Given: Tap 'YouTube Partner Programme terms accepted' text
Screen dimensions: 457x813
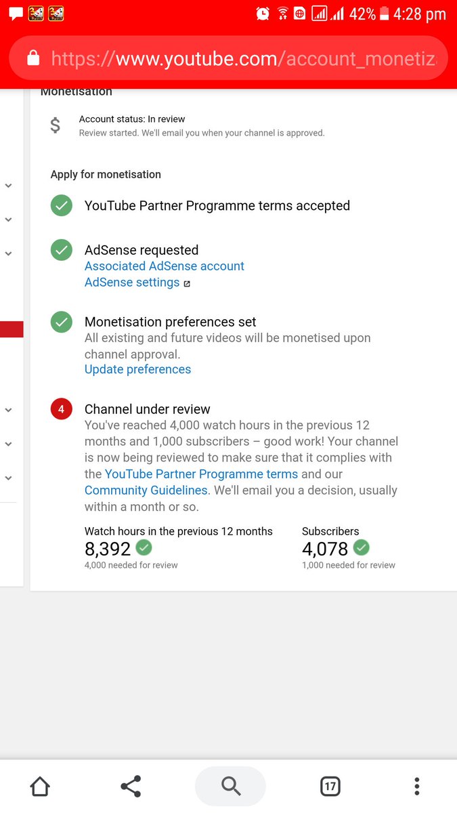Looking at the screenshot, I should (x=217, y=206).
